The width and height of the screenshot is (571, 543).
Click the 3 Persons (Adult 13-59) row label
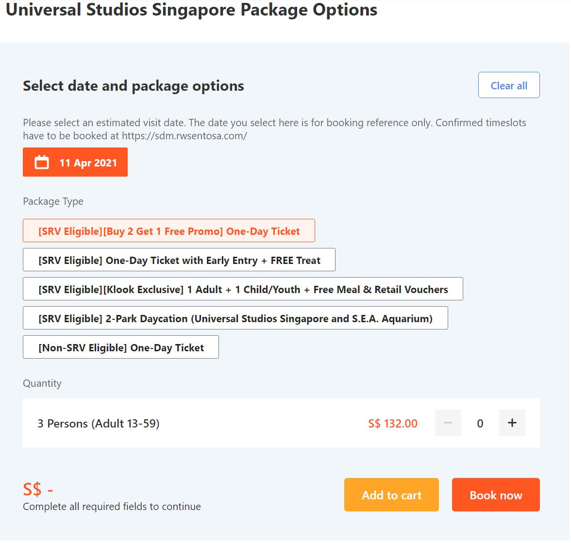pyautogui.click(x=99, y=424)
